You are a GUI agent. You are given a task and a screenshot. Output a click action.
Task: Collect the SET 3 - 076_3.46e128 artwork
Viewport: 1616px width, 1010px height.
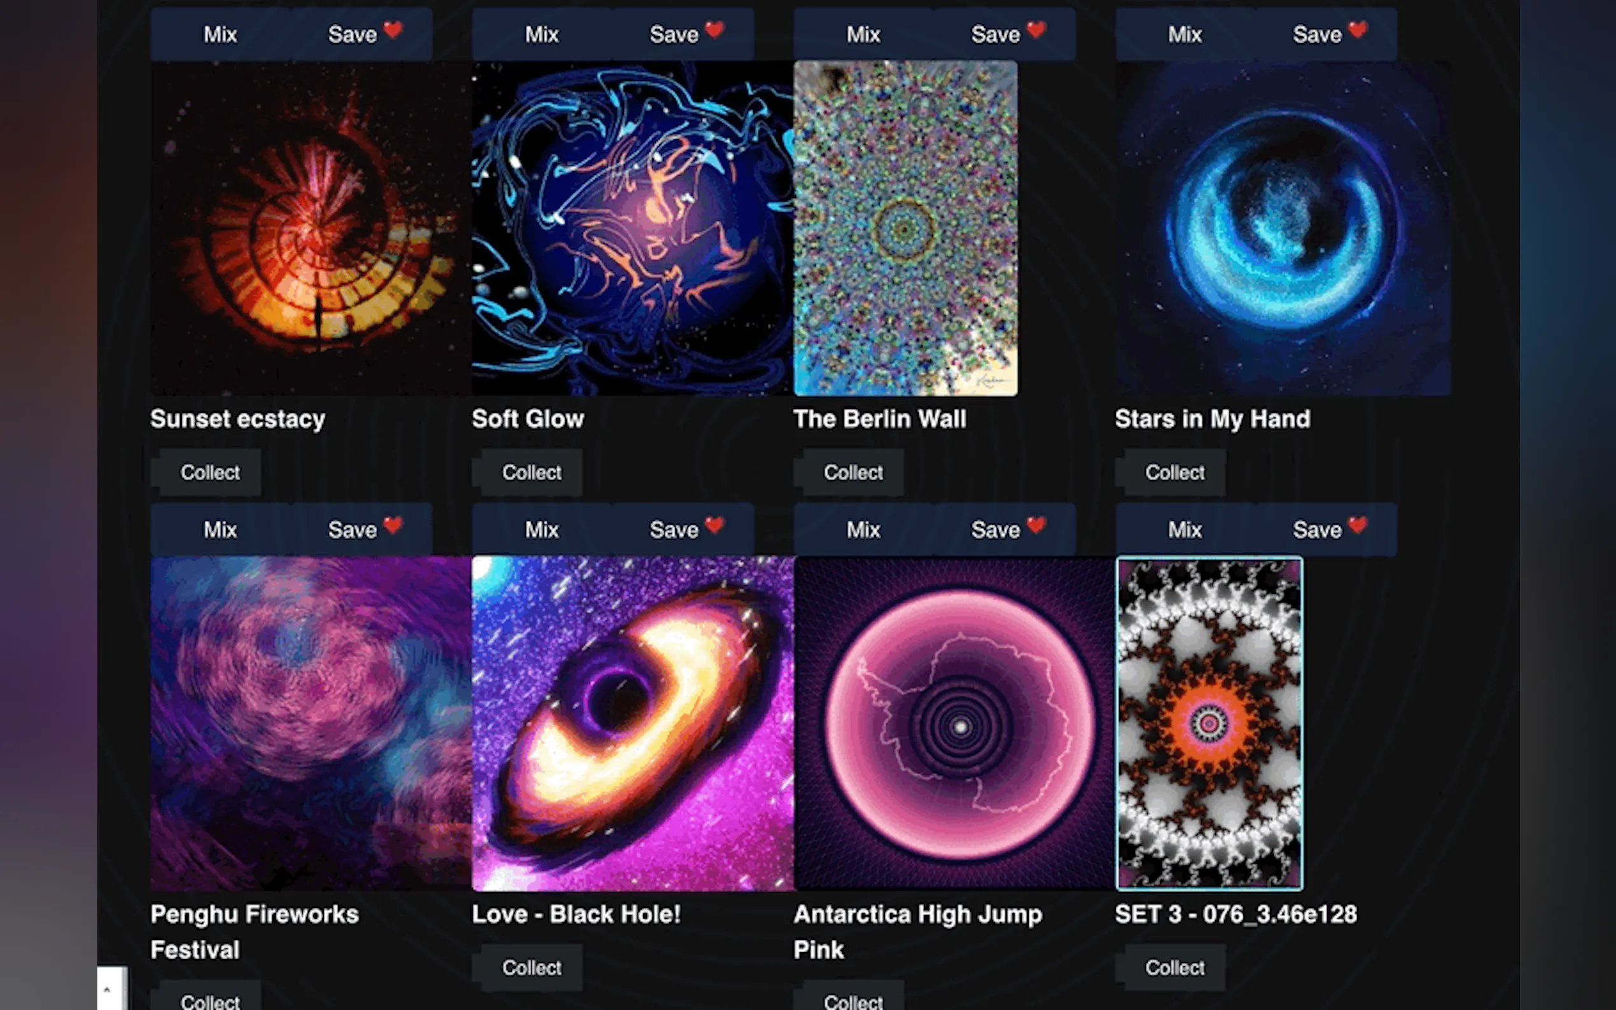(x=1175, y=967)
